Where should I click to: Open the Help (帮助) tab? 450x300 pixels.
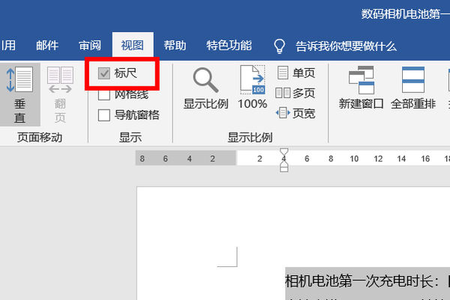click(175, 45)
